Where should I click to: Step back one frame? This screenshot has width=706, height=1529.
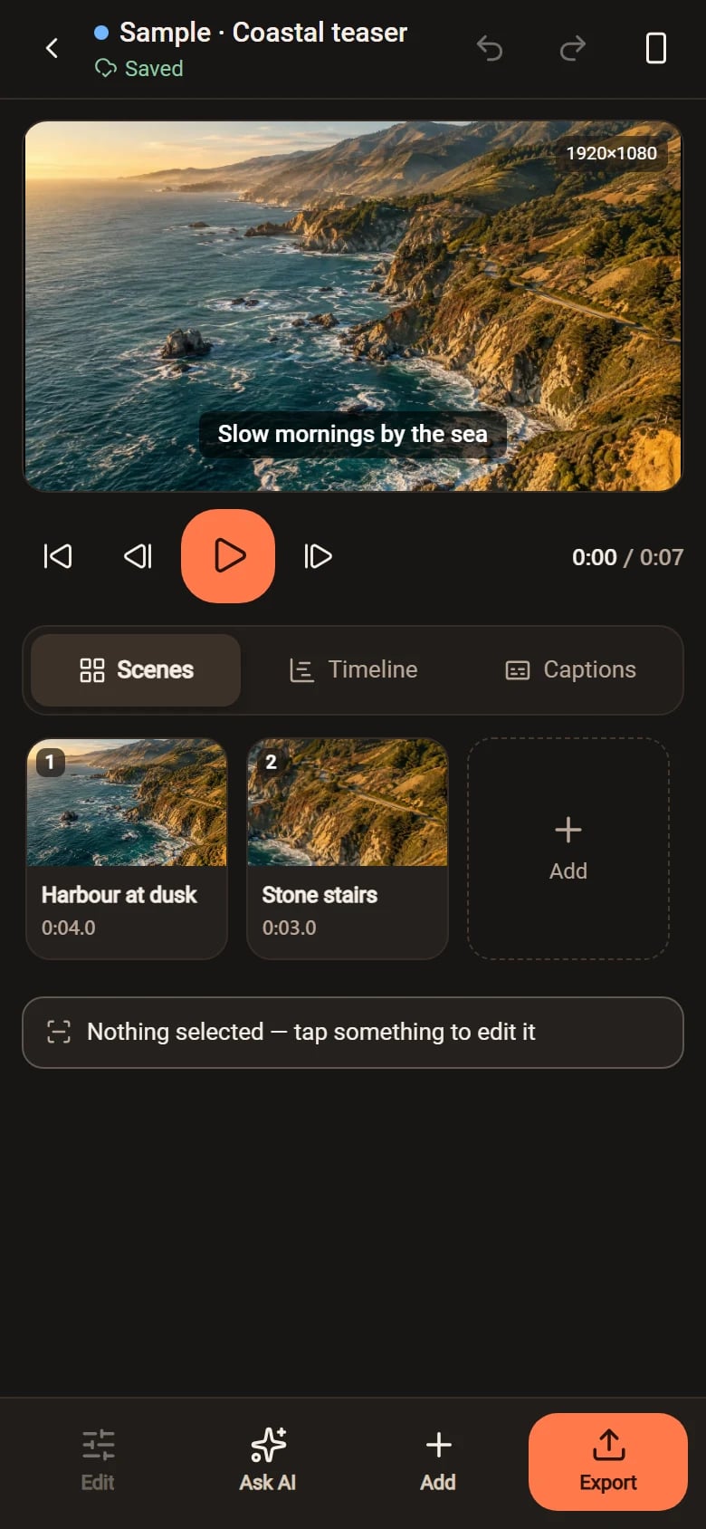point(138,556)
